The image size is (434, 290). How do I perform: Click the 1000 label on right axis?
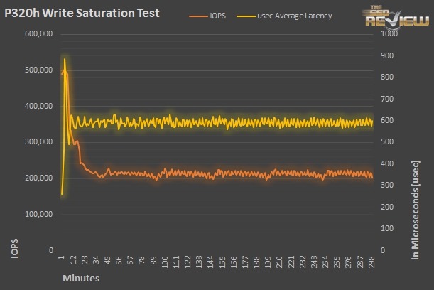(389, 33)
